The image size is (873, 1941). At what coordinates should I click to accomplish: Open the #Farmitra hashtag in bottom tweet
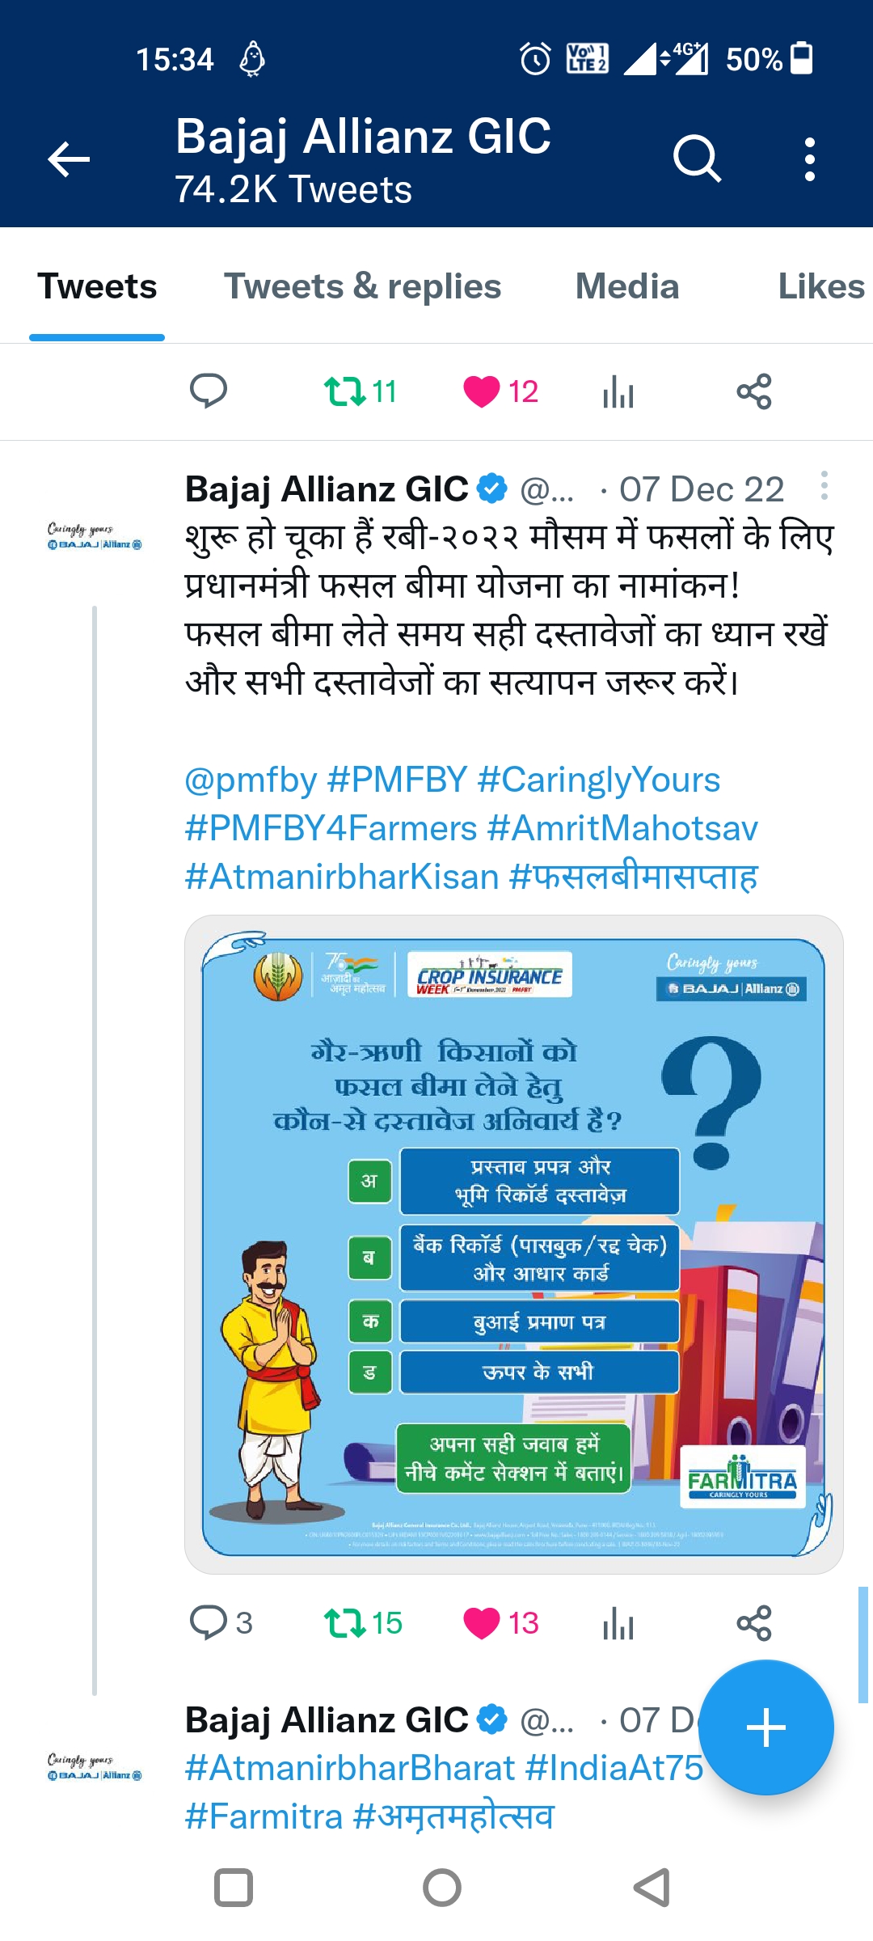[264, 1816]
